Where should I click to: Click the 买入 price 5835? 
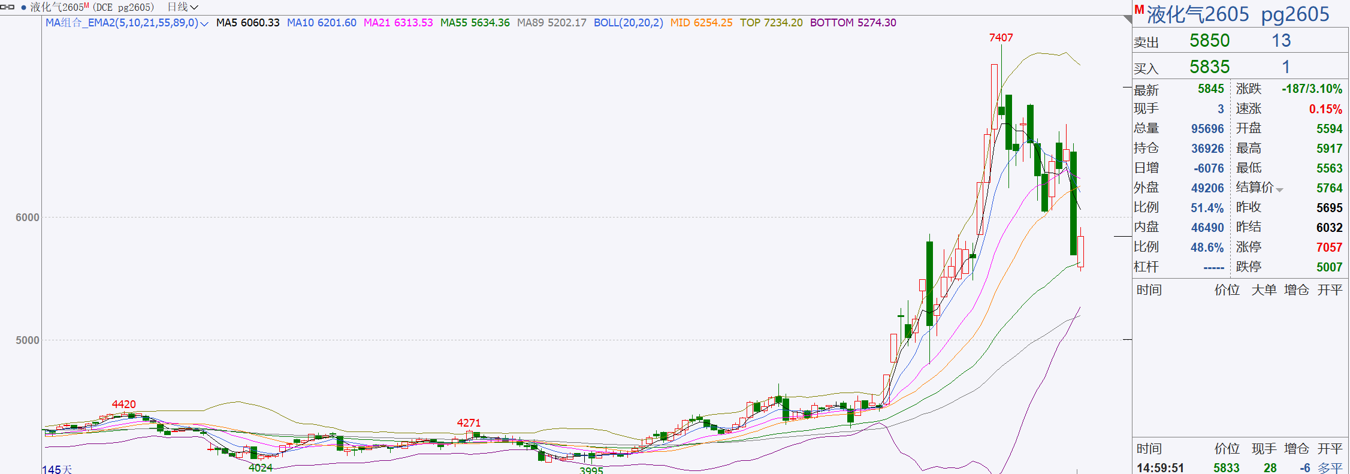pyautogui.click(x=1209, y=67)
